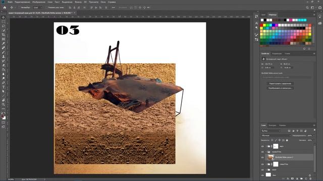Select the Rectangular Marquee tool
The width and height of the screenshot is (323, 181).
pos(4,22)
